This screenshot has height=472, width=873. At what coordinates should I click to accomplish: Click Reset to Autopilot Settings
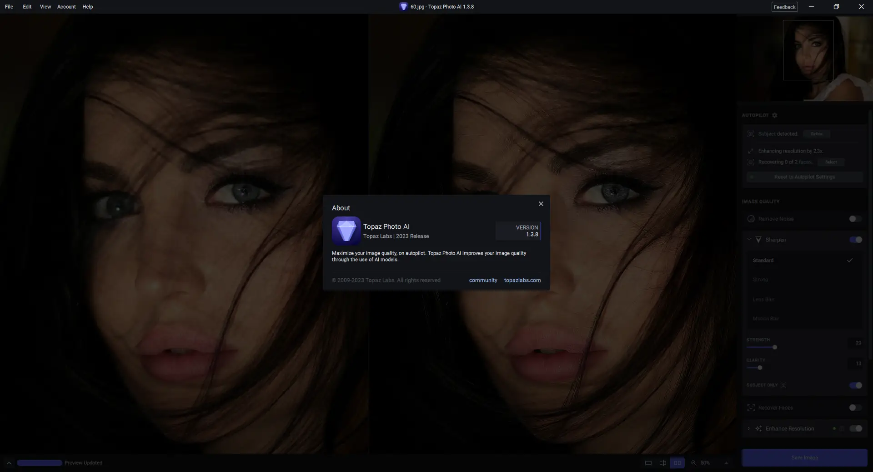pos(804,177)
